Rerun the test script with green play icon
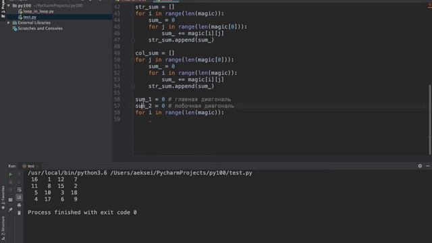The image size is (432, 243). pyautogui.click(x=11, y=174)
